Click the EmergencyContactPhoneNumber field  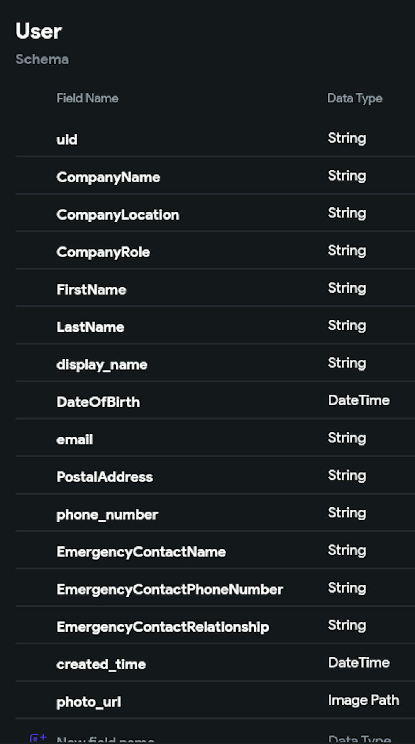coord(170,589)
